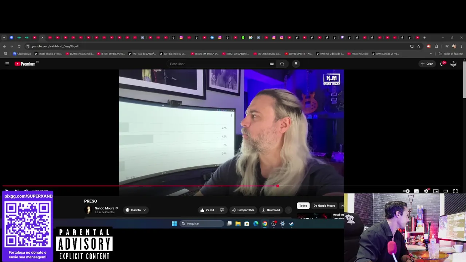Like the video with 27 mil
Screen dimensions: 466x262
(x=207, y=210)
